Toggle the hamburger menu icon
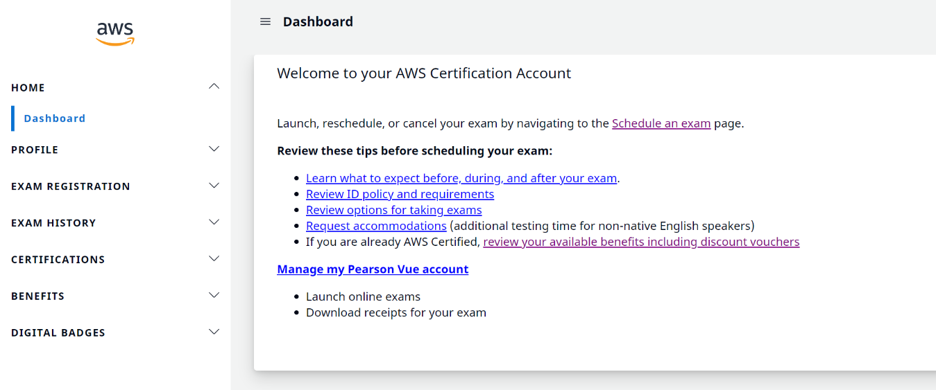The width and height of the screenshot is (936, 390). tap(265, 21)
